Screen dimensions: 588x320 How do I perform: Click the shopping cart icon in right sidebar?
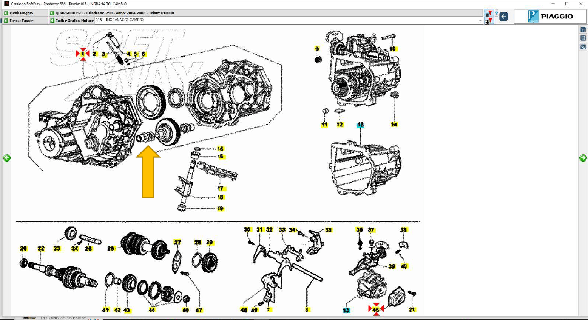pyautogui.click(x=583, y=30)
